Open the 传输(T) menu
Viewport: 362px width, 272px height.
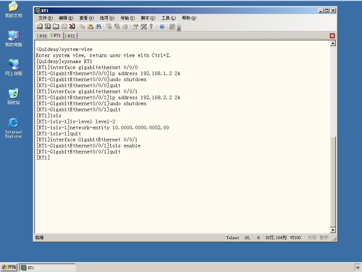[127, 18]
